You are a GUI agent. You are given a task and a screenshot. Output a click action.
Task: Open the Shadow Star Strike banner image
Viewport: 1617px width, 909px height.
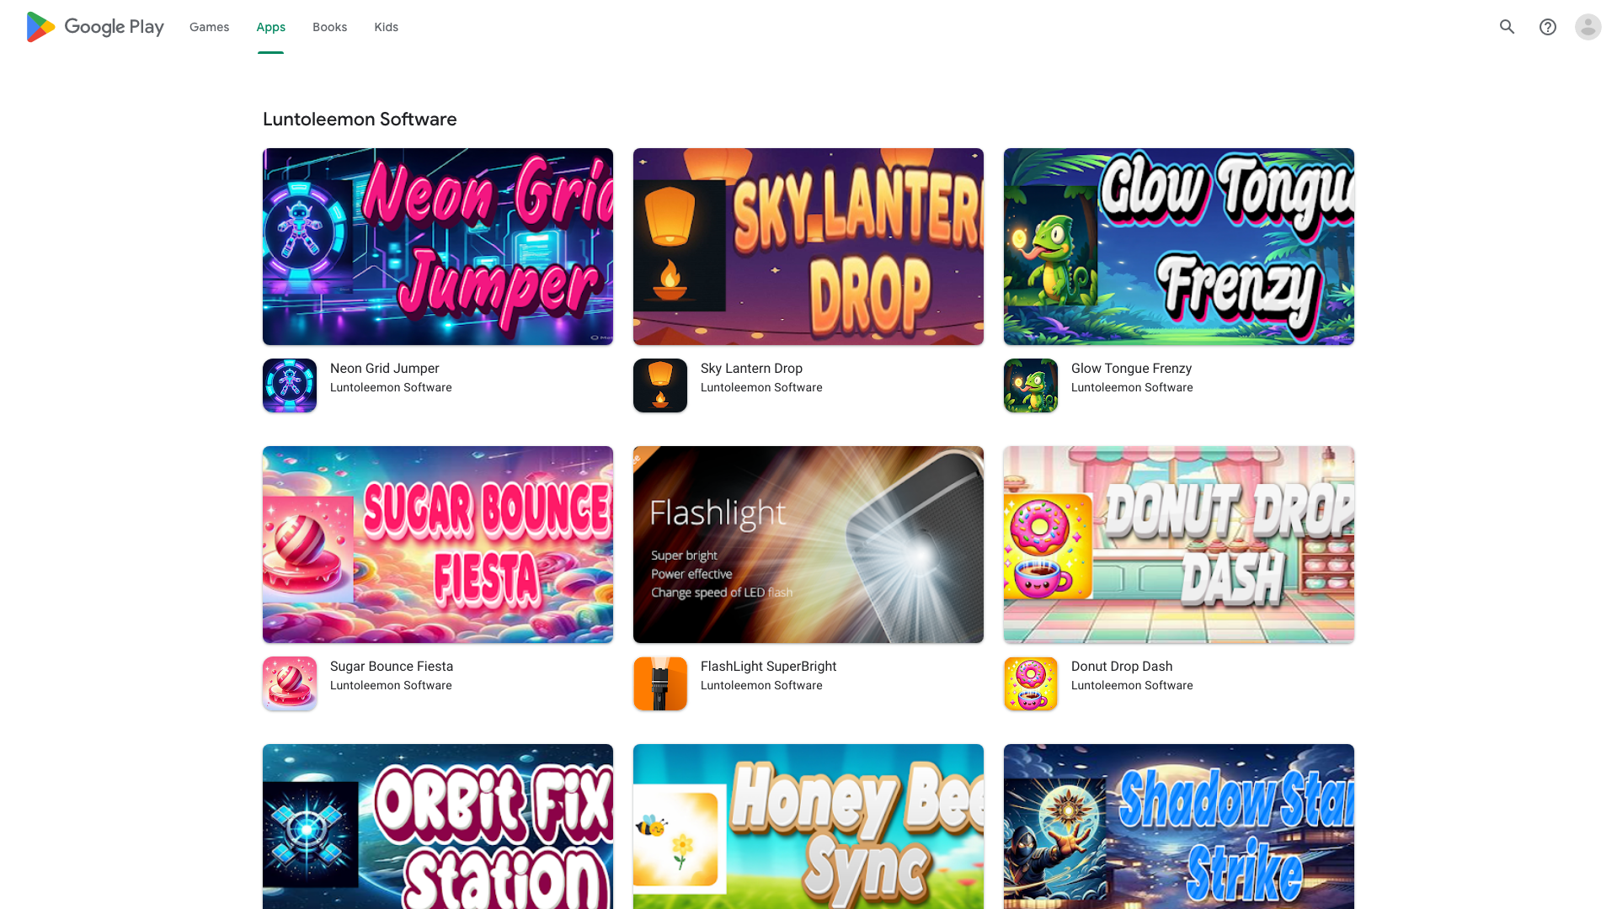[x=1179, y=827]
